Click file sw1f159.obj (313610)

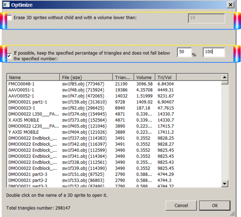84,102
